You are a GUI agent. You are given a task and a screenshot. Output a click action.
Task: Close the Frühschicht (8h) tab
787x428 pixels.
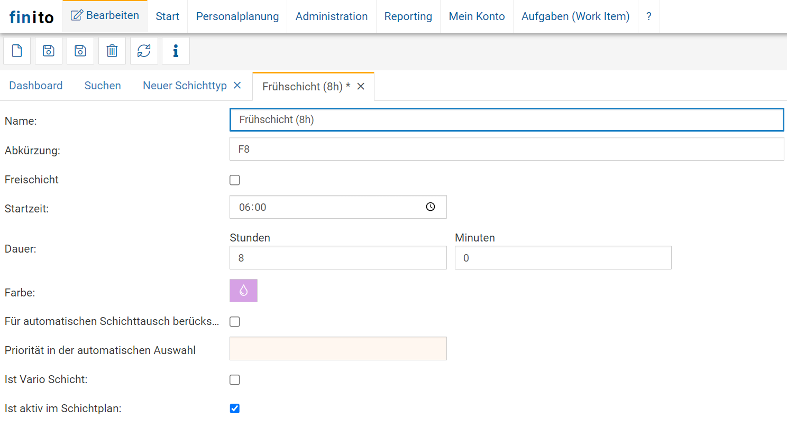tap(361, 86)
